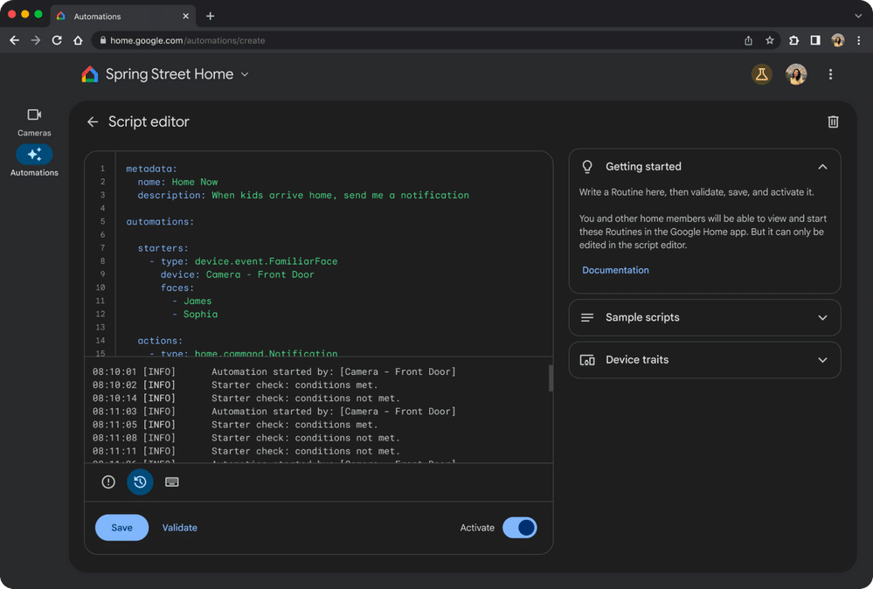Delete script using the trash icon
The width and height of the screenshot is (873, 589).
(832, 121)
